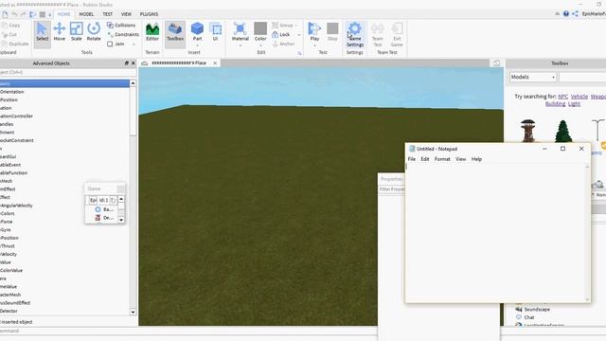
Task: Toggle Constraints in the Tools group
Action: pos(123,34)
